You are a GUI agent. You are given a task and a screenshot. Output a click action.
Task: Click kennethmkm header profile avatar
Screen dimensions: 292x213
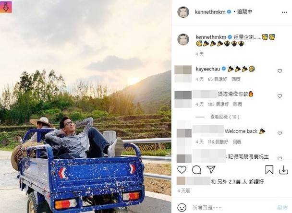click(183, 12)
